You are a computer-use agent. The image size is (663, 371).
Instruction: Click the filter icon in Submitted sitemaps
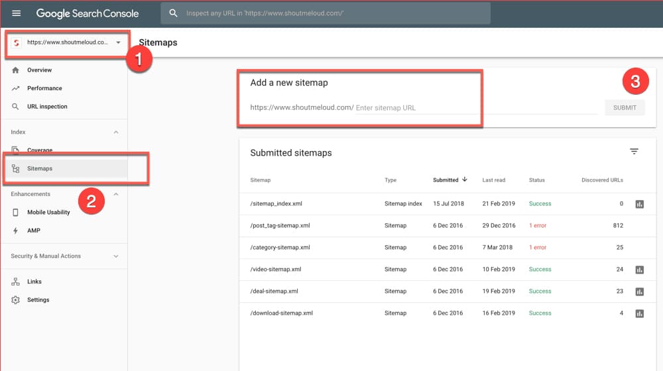634,152
